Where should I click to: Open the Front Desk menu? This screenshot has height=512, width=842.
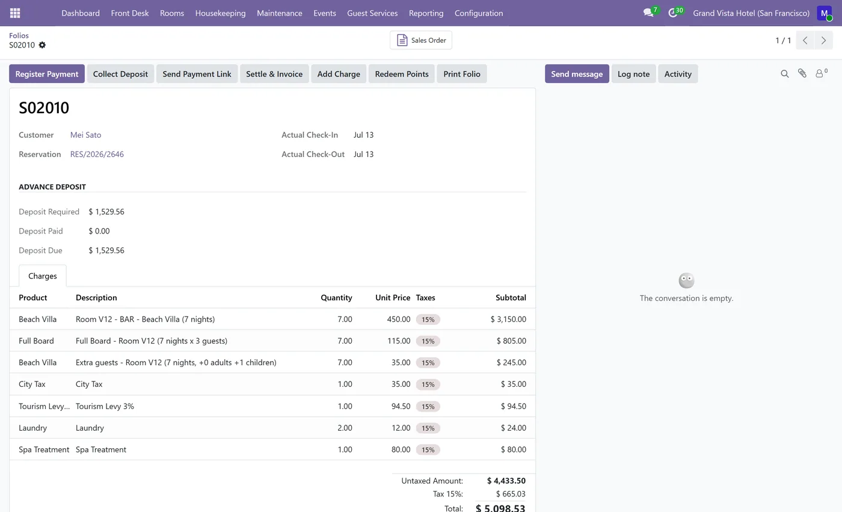(x=130, y=13)
